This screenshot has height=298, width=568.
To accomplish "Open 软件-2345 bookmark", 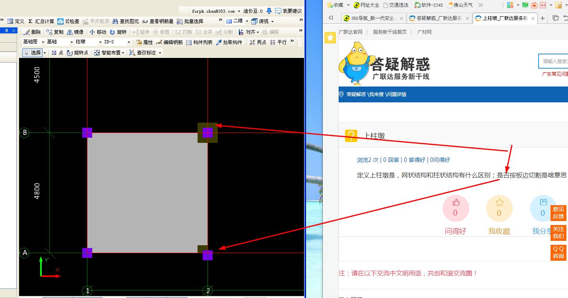I will point(428,5).
